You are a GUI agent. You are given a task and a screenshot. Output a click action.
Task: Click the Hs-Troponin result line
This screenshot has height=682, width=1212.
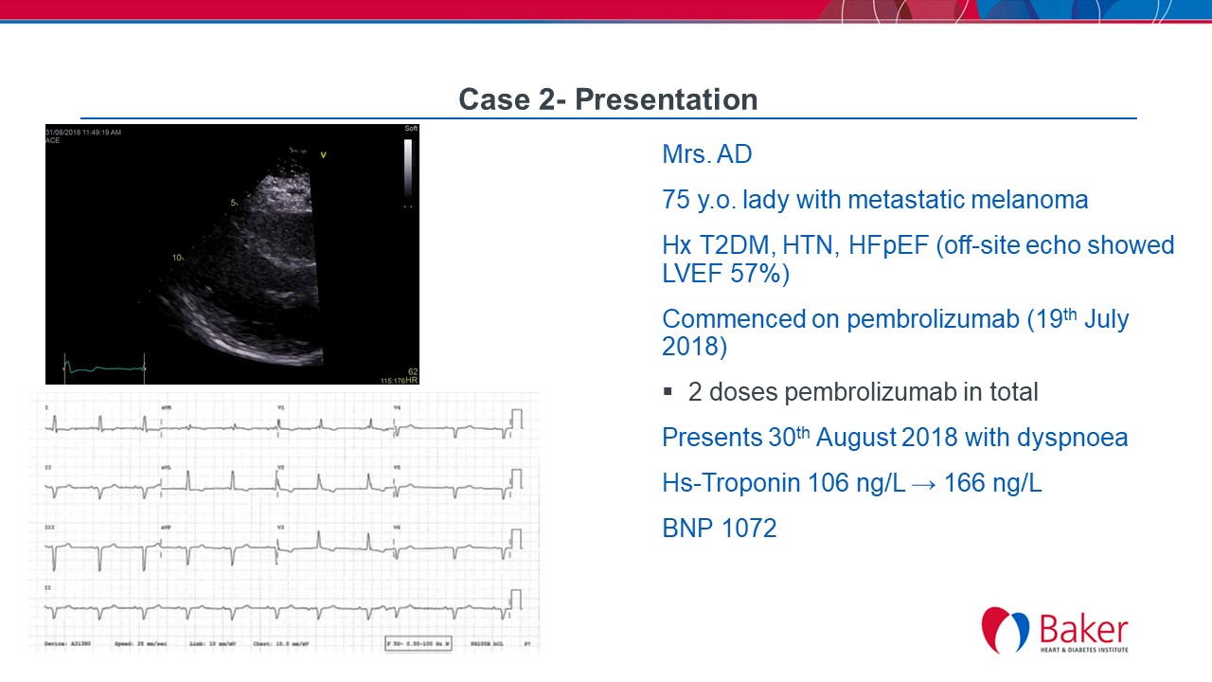[x=851, y=483]
